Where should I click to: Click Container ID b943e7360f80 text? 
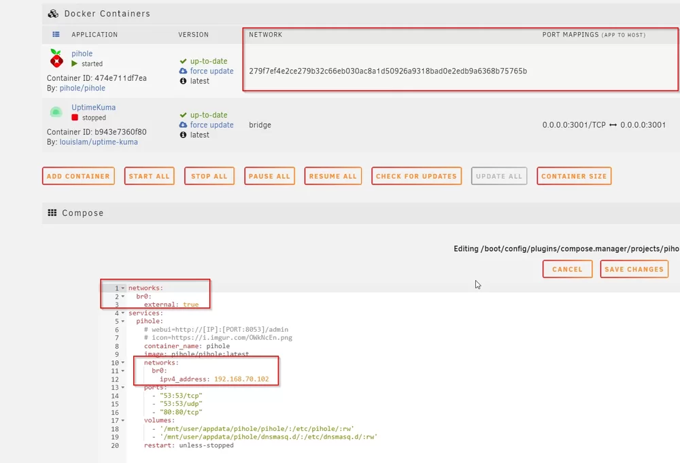pos(97,132)
